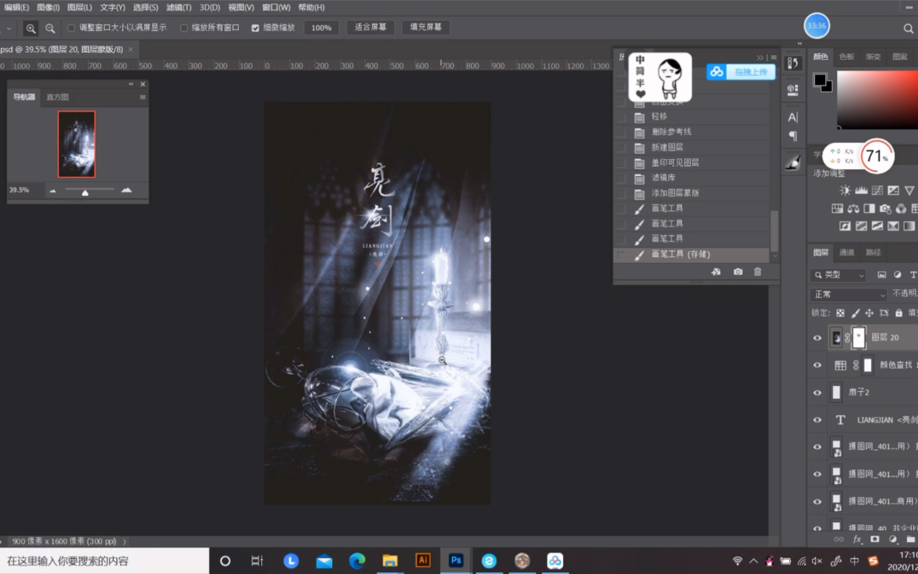Enable 缩放所有窗口 checkbox
Screen dimensions: 918x574
click(184, 28)
